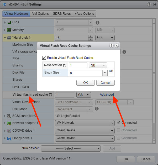Click the help icon in Flash Read Cache dialog
Viewport: 158px width, 165px height.
pos(111,46)
